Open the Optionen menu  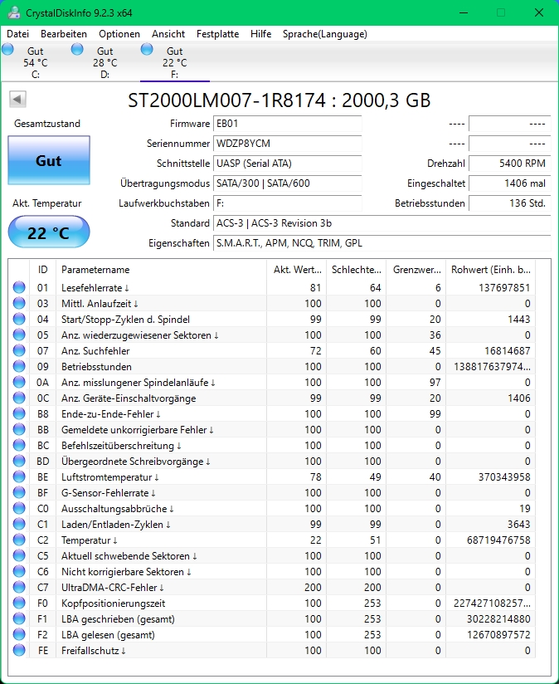coord(119,33)
